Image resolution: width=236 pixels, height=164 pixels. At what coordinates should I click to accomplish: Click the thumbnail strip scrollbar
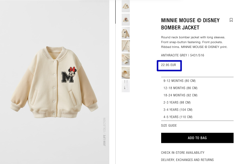click(115, 12)
